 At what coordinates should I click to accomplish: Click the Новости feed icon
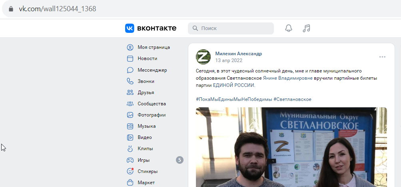click(x=130, y=58)
